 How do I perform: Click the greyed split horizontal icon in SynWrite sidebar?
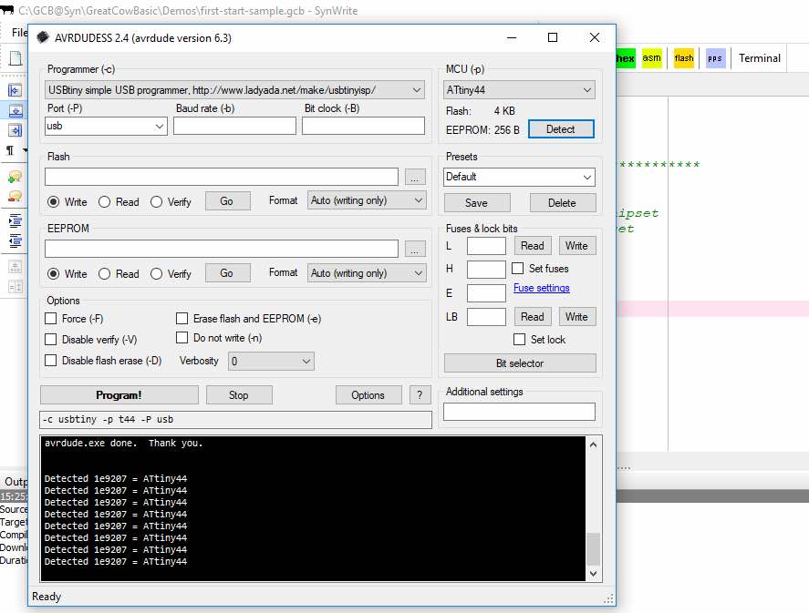tap(15, 267)
